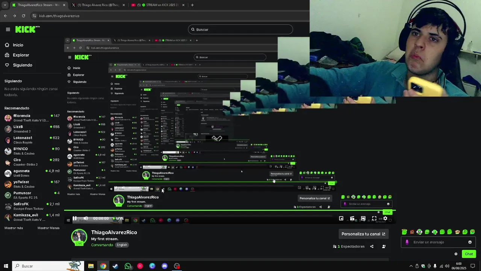Focus the Enviar un mensaje chat input
The height and width of the screenshot is (271, 481).
(438, 242)
